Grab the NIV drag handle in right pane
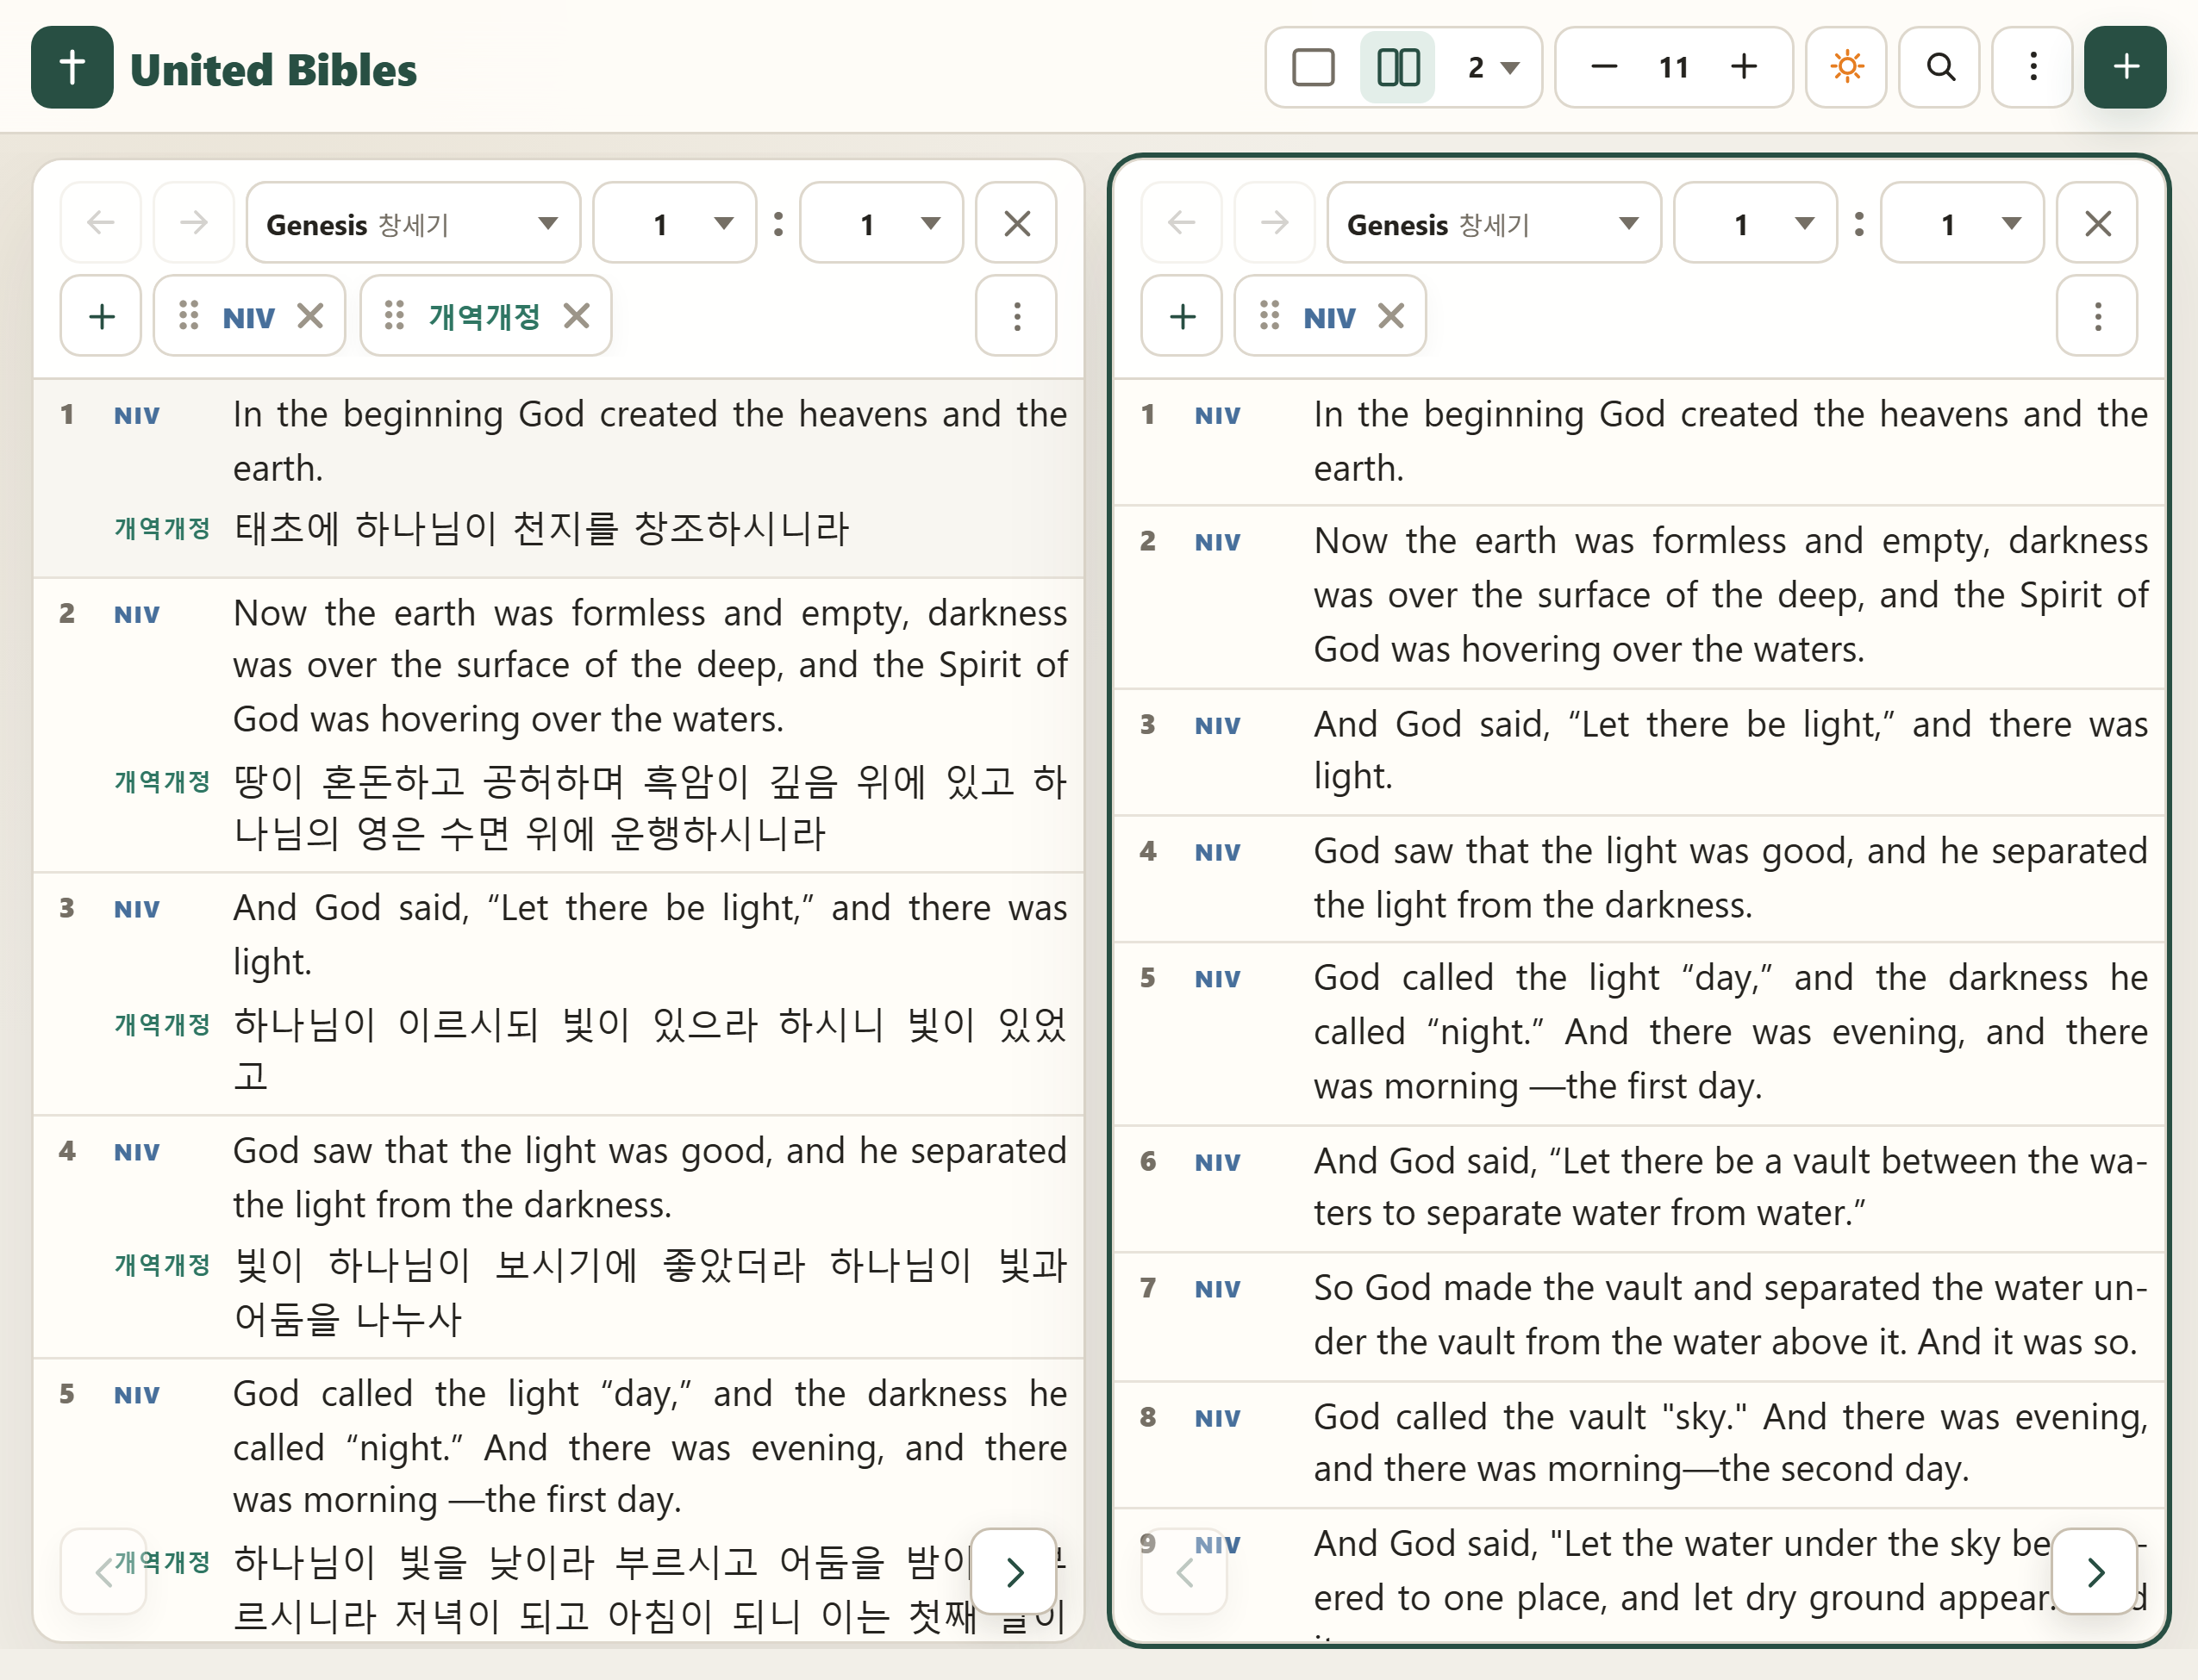2198x1680 pixels. [1269, 316]
